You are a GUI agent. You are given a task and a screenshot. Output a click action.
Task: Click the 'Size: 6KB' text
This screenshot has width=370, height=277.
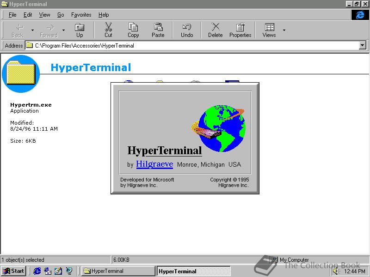tap(23, 141)
